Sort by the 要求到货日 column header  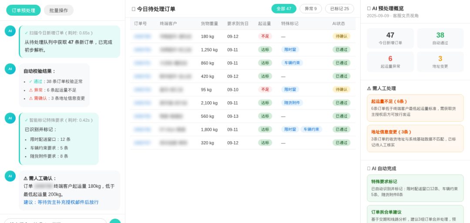coord(238,23)
